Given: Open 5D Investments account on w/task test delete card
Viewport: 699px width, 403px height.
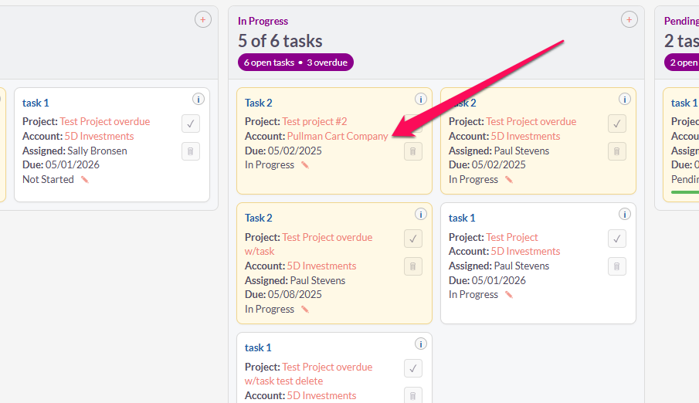Looking at the screenshot, I should pyautogui.click(x=322, y=395).
